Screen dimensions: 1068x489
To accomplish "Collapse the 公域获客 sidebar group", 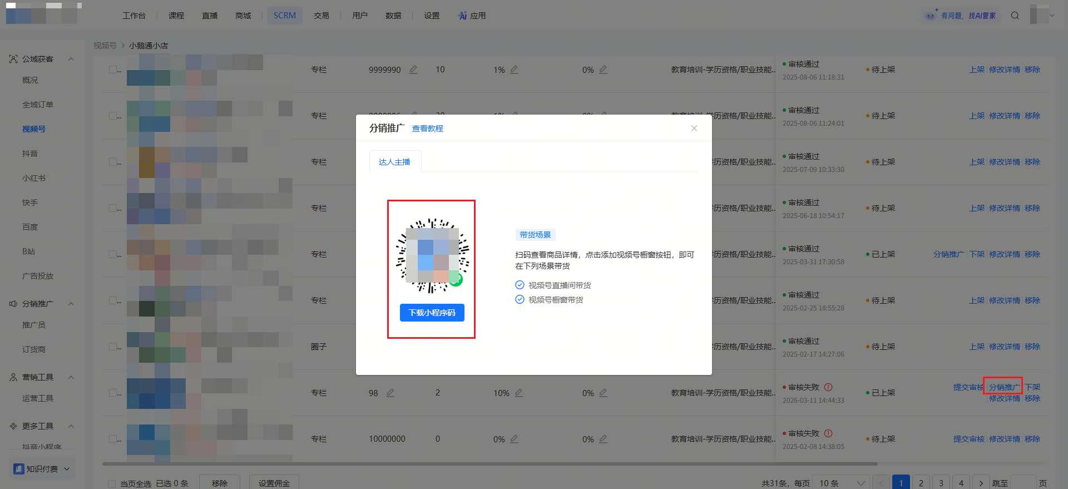I will point(71,59).
